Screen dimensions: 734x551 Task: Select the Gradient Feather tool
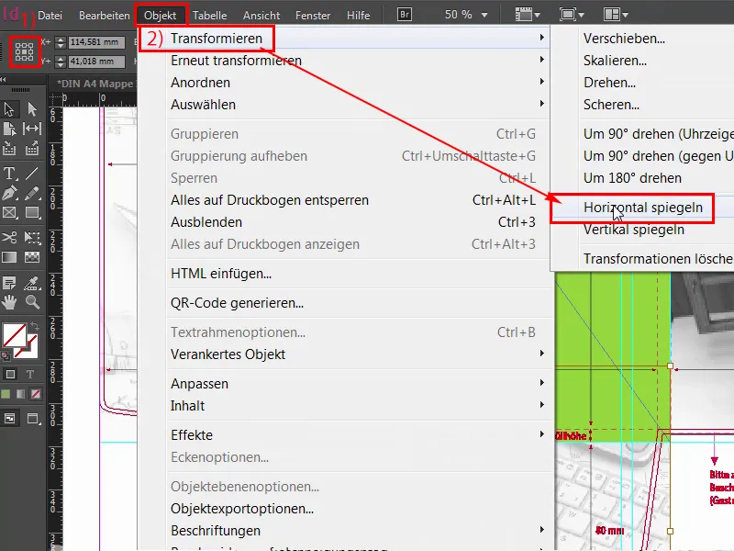click(32, 257)
